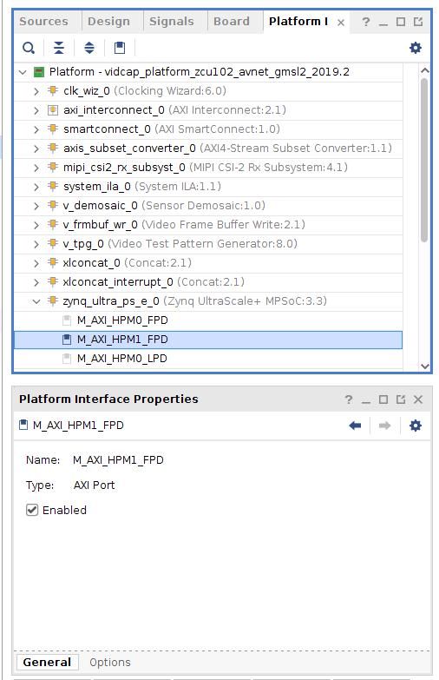The height and width of the screenshot is (680, 439).
Task: Open the Platform Interface Properties settings gear
Action: coord(416,426)
